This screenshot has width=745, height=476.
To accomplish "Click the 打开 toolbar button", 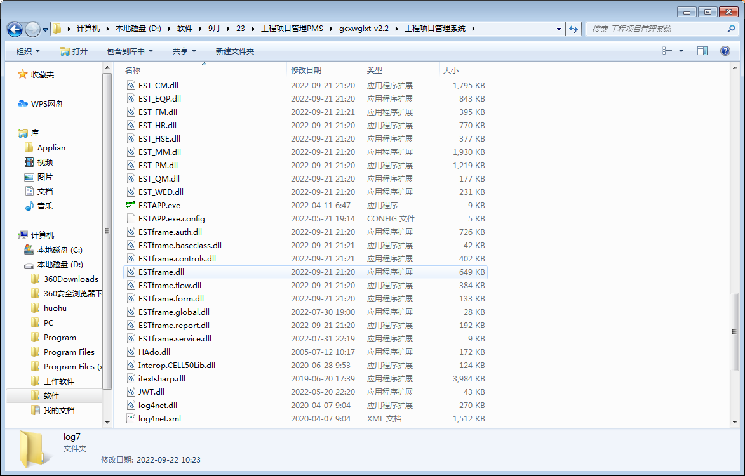I will coord(74,51).
